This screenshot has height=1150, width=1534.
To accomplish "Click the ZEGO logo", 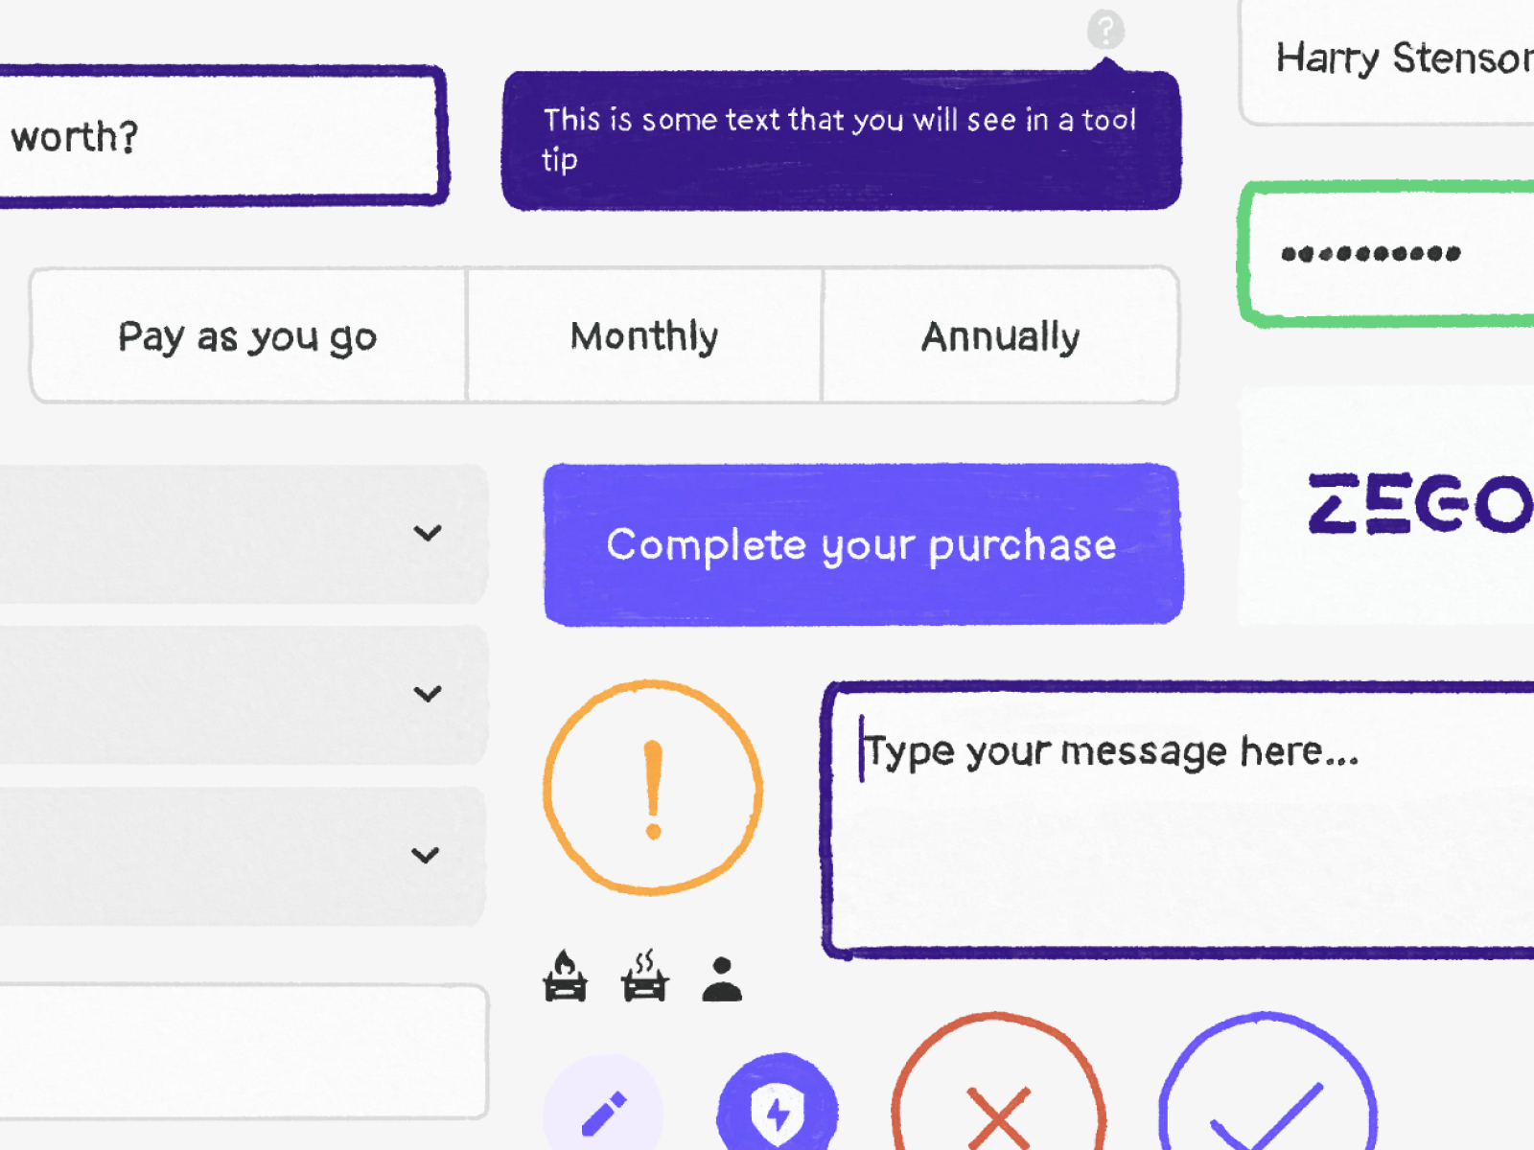I will click(x=1419, y=504).
